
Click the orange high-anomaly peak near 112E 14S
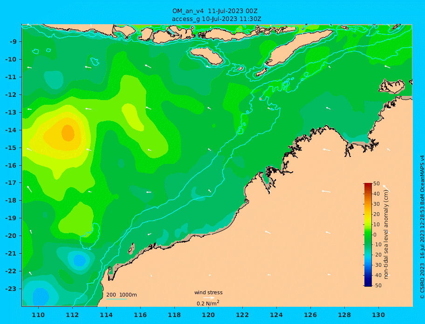(x=68, y=133)
